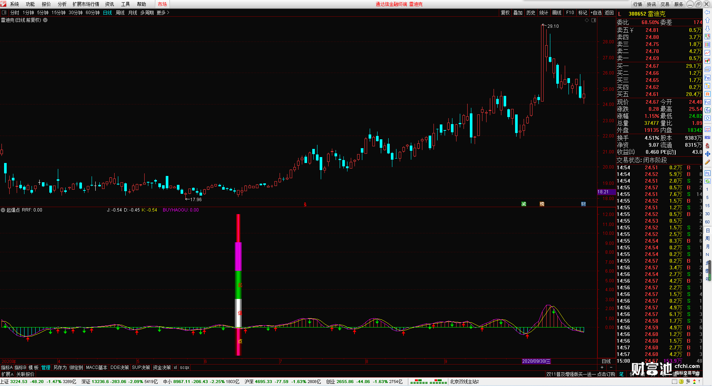Click the F10 company info sidebar icon
Viewport: 712px width, 386px height.
coord(707,77)
